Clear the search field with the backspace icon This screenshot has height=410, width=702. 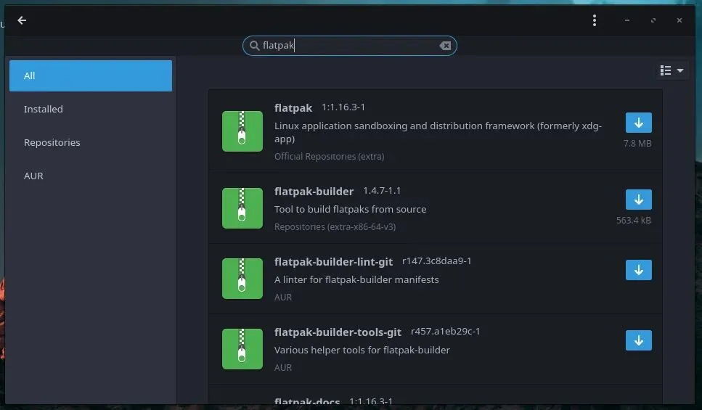[445, 46]
